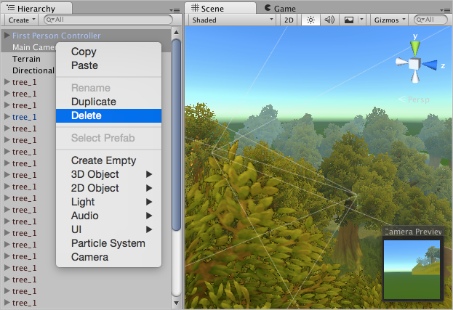Click the Camera Preview thumbnail
This screenshot has height=310, width=453.
412,269
